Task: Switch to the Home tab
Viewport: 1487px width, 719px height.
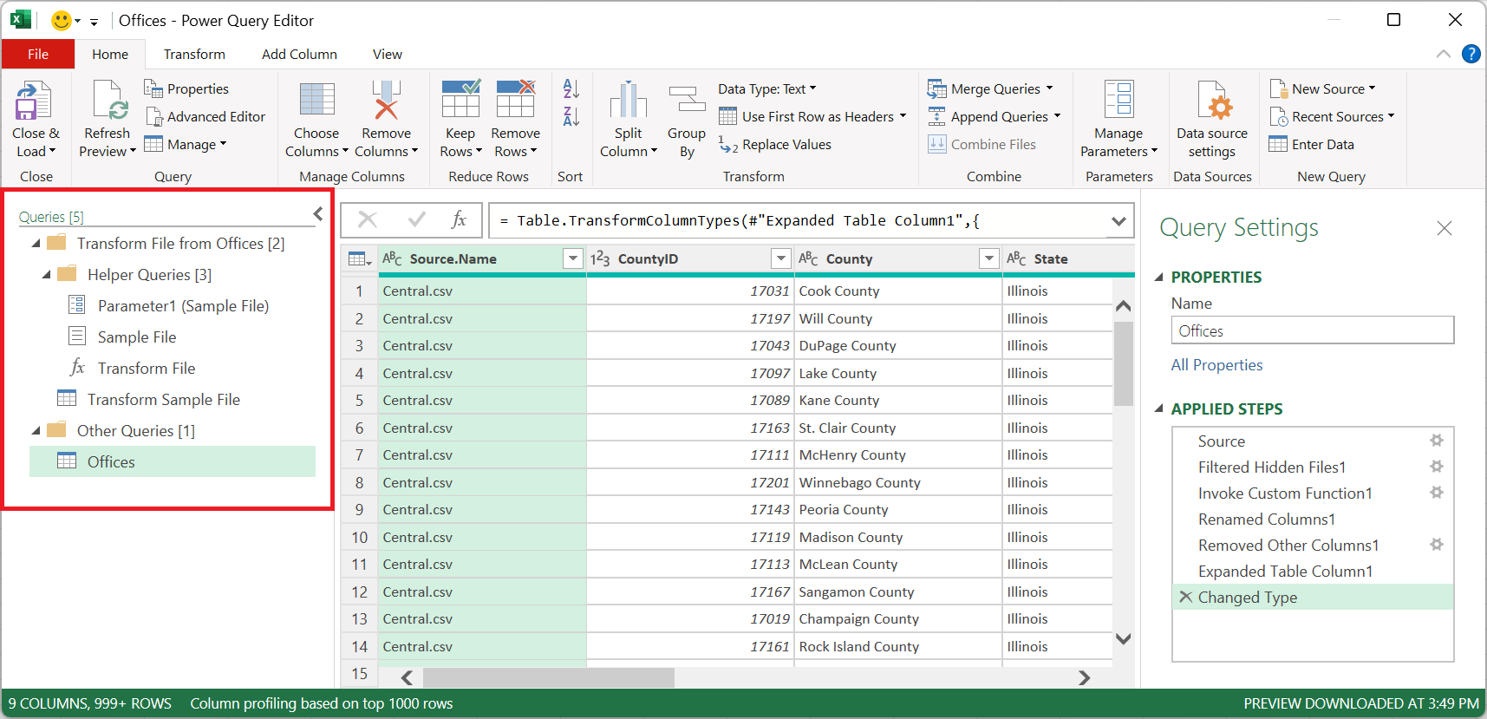Action: 110,54
